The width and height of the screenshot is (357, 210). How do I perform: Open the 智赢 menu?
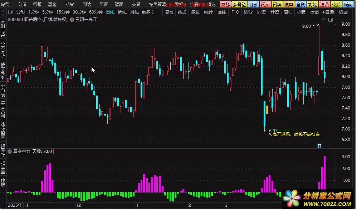119,4
